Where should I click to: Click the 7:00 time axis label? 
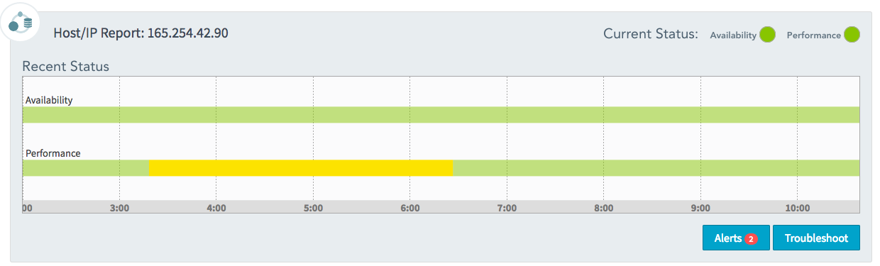point(507,209)
